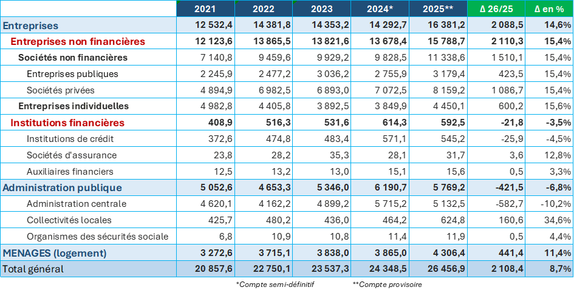Screen dimensions: 574x290
Task: Select the cell showing 4,4%
Action: point(550,237)
